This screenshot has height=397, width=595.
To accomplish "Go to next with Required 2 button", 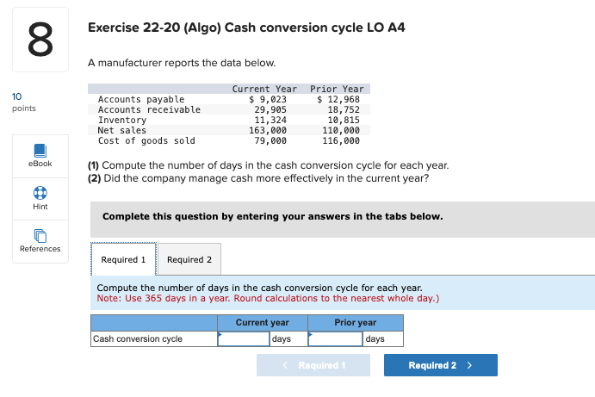I will 441,365.
